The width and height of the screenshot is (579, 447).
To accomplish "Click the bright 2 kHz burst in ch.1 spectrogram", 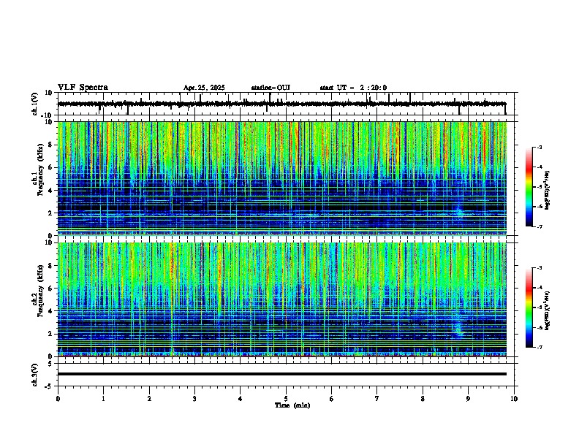I will point(460,212).
